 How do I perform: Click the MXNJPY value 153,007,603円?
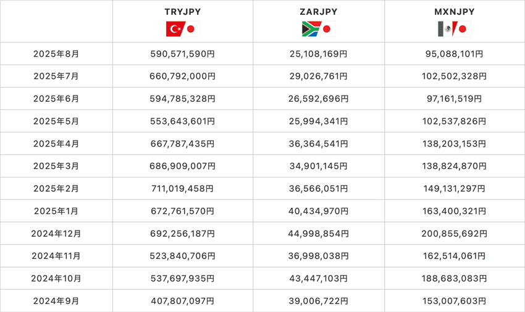[454, 302]
